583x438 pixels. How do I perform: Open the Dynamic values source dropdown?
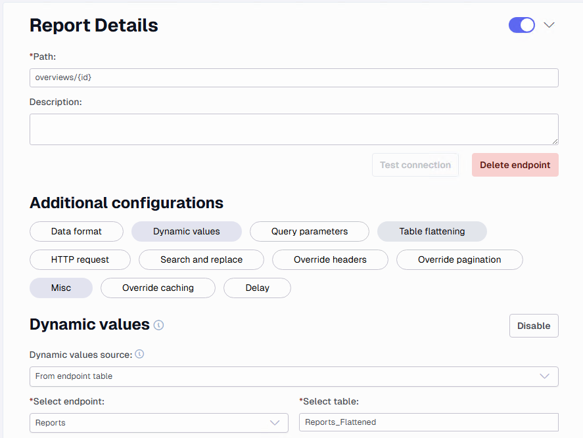(294, 376)
